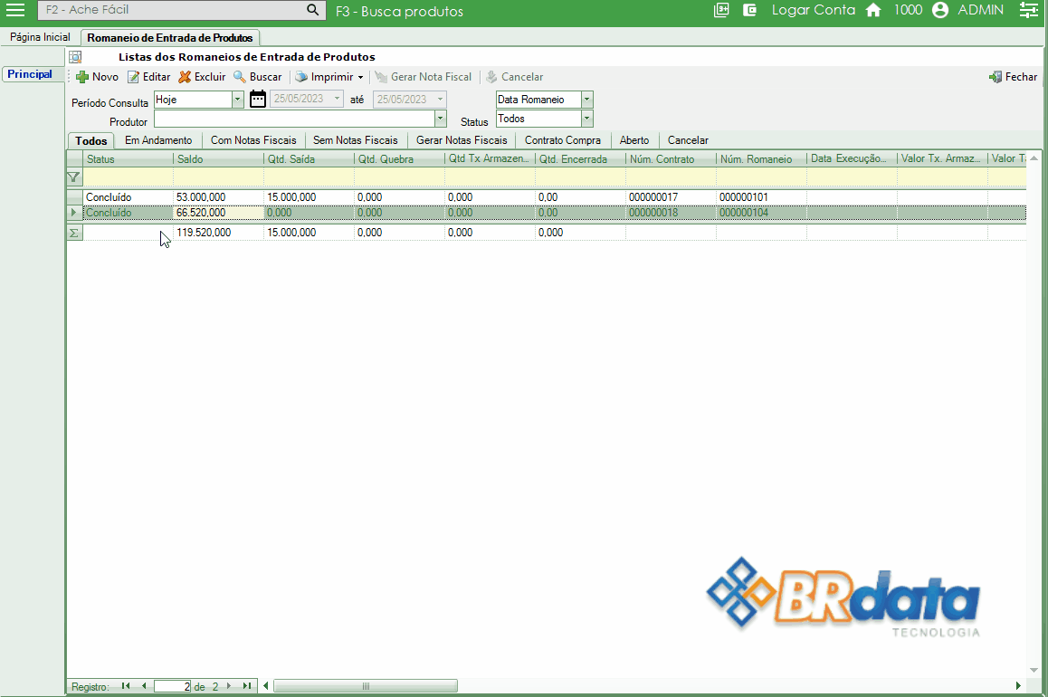Click Logar Conta in the header
Viewport: 1048px width, 697px height.
coord(813,11)
